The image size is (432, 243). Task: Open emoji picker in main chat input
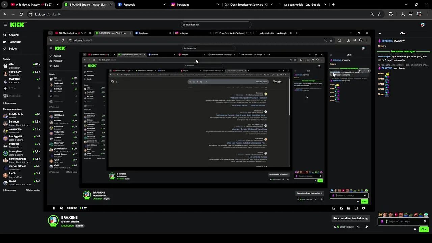coord(425,221)
